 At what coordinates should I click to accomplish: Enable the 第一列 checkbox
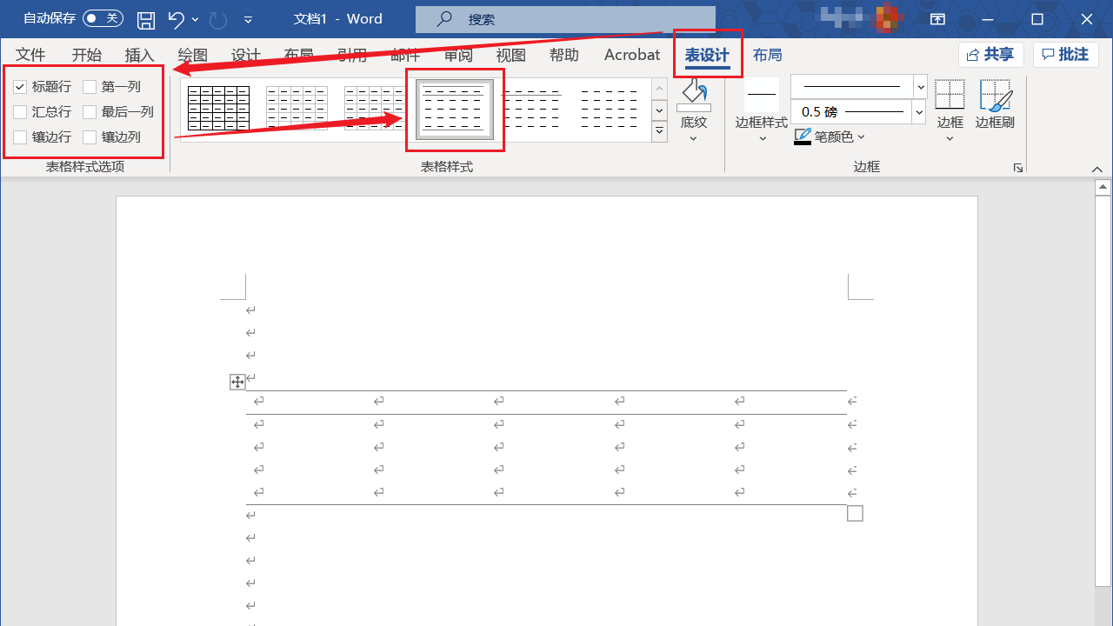(90, 87)
